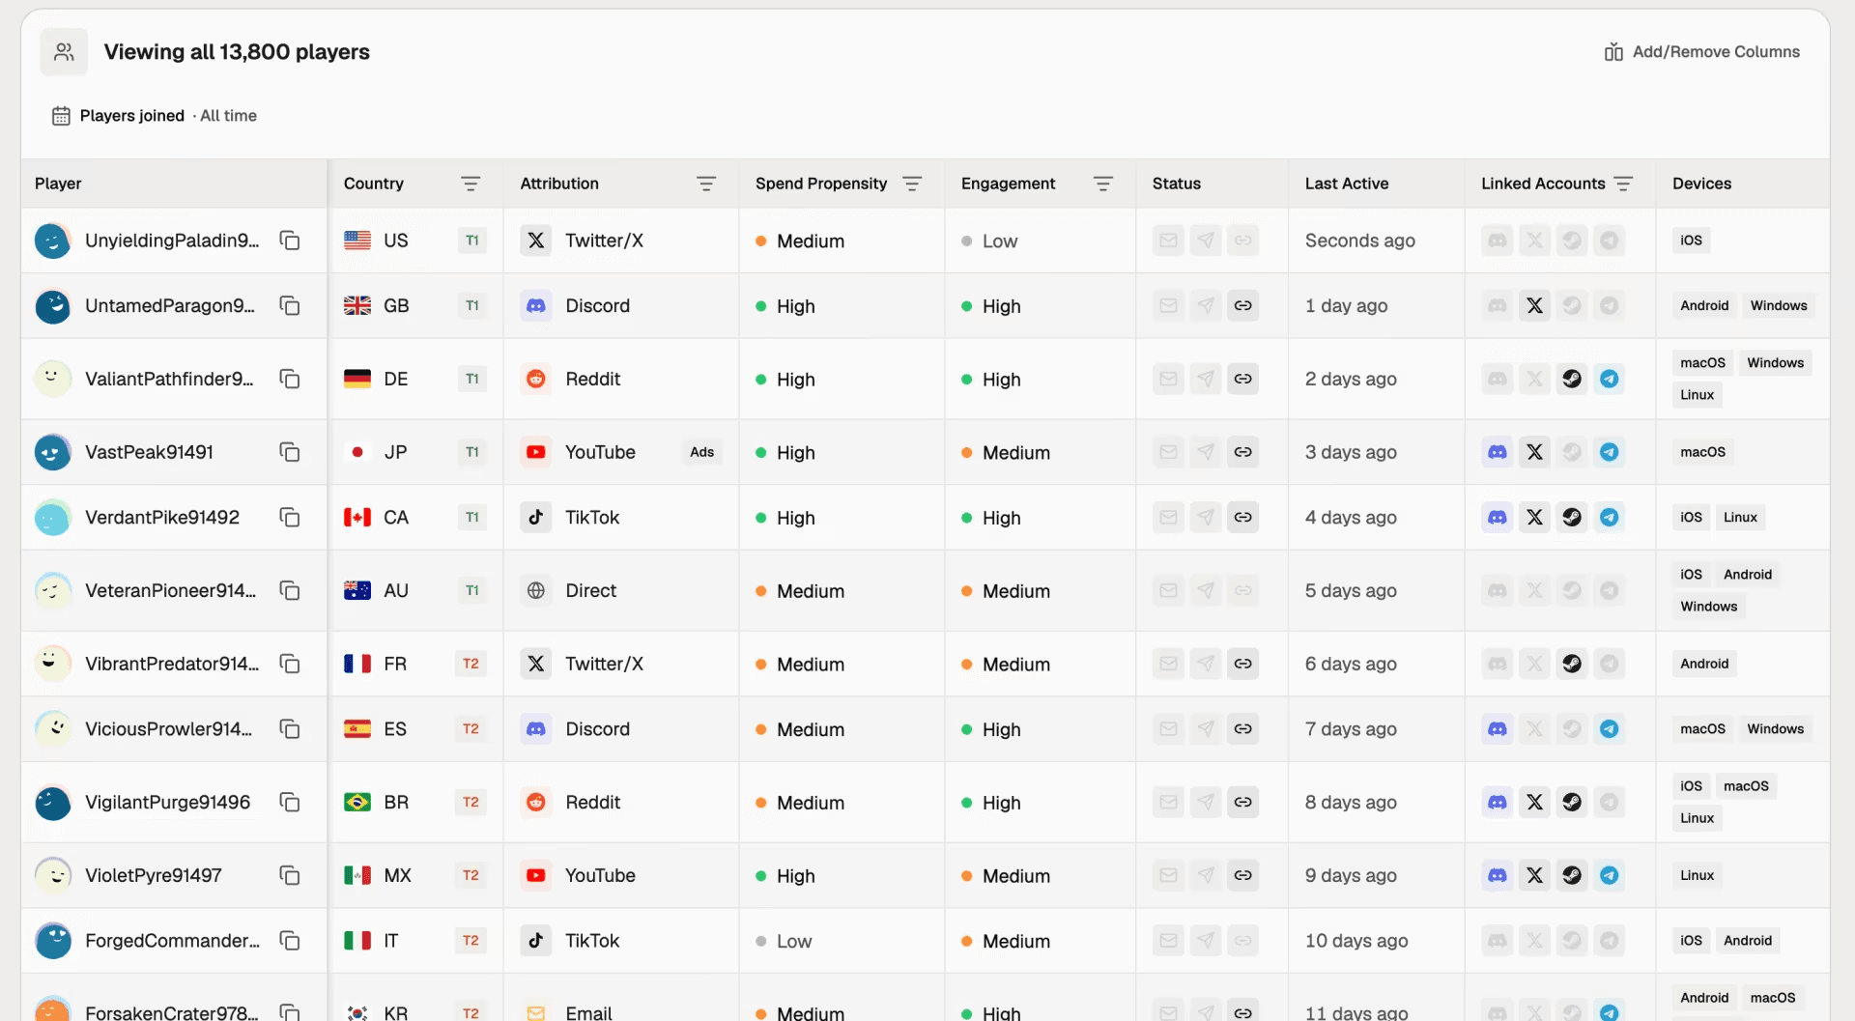1855x1021 pixels.
Task: Copy VigilantPurge91496 player name
Action: (289, 802)
